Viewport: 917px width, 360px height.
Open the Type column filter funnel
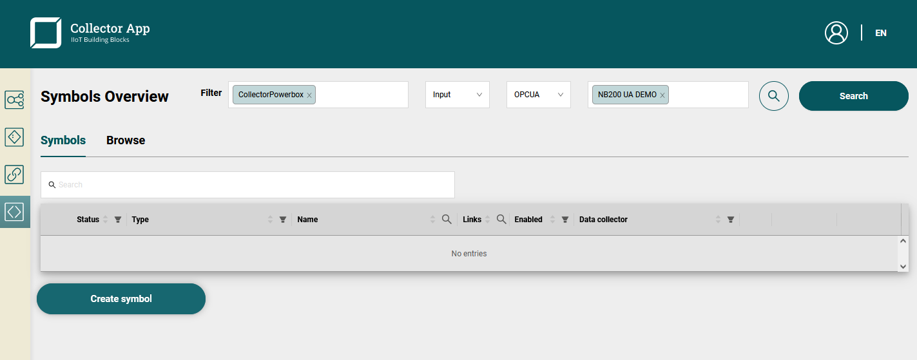(x=282, y=220)
